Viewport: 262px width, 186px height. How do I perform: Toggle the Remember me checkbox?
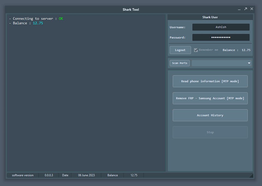(196, 50)
